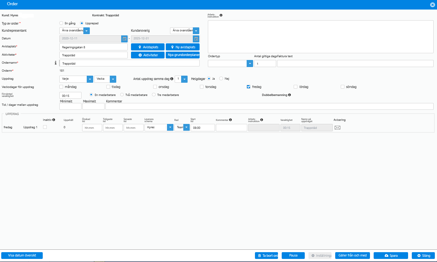Click Arbetsinstruktion column info icon in Uppdrag

262,120
